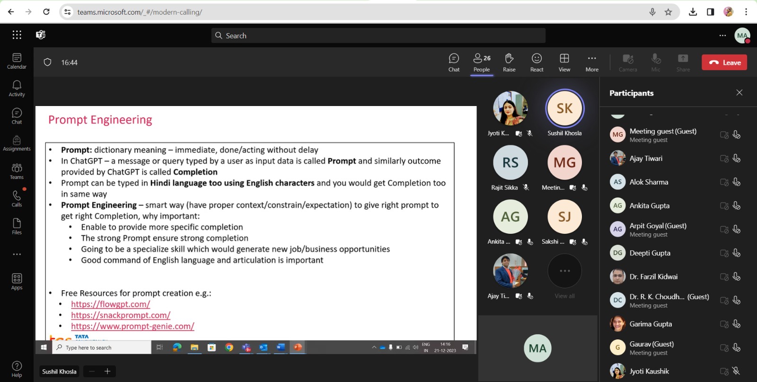The width and height of the screenshot is (757, 382).
Task: Select Arpit Goyal (Guest) in the list
Action: tap(658, 226)
